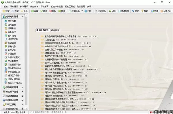
Task: Open the 教务教学 menu
Action: click(x=34, y=7)
